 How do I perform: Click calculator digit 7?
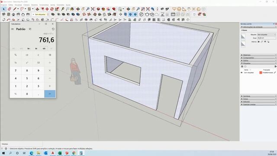(16, 71)
